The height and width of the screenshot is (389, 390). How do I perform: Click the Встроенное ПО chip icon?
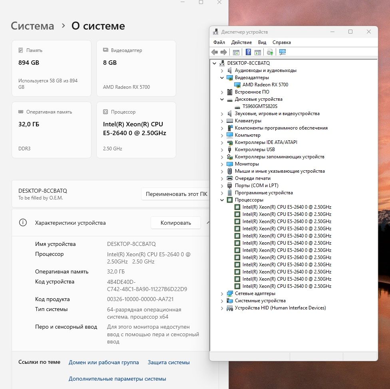[x=230, y=92]
